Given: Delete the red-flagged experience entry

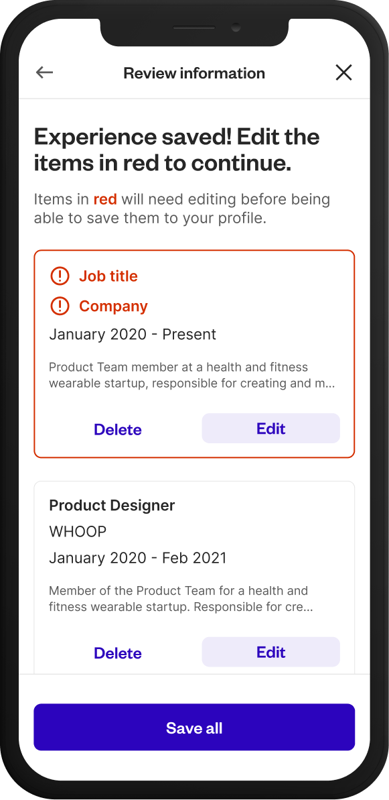Looking at the screenshot, I should point(117,429).
